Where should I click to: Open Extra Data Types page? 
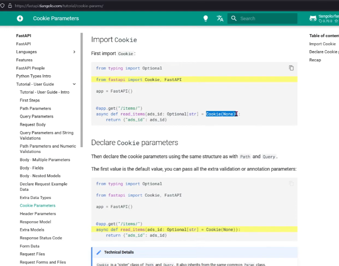[35, 198]
